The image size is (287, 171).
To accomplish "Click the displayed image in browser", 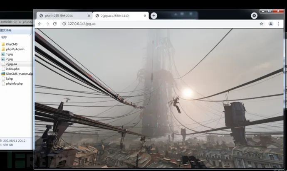I will 159,98.
